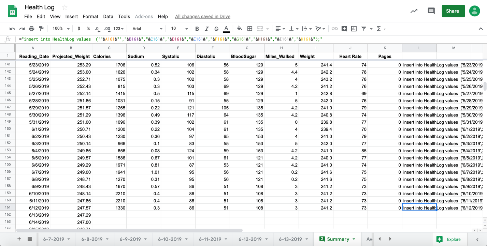Open the Edit menu
Image resolution: width=487 pixels, height=246 pixels.
coord(41,16)
